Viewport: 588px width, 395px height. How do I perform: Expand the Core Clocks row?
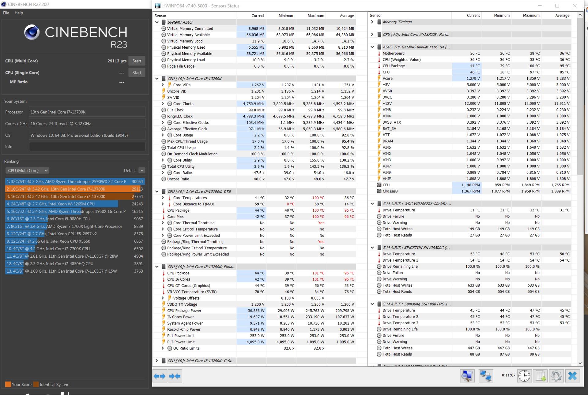(163, 104)
